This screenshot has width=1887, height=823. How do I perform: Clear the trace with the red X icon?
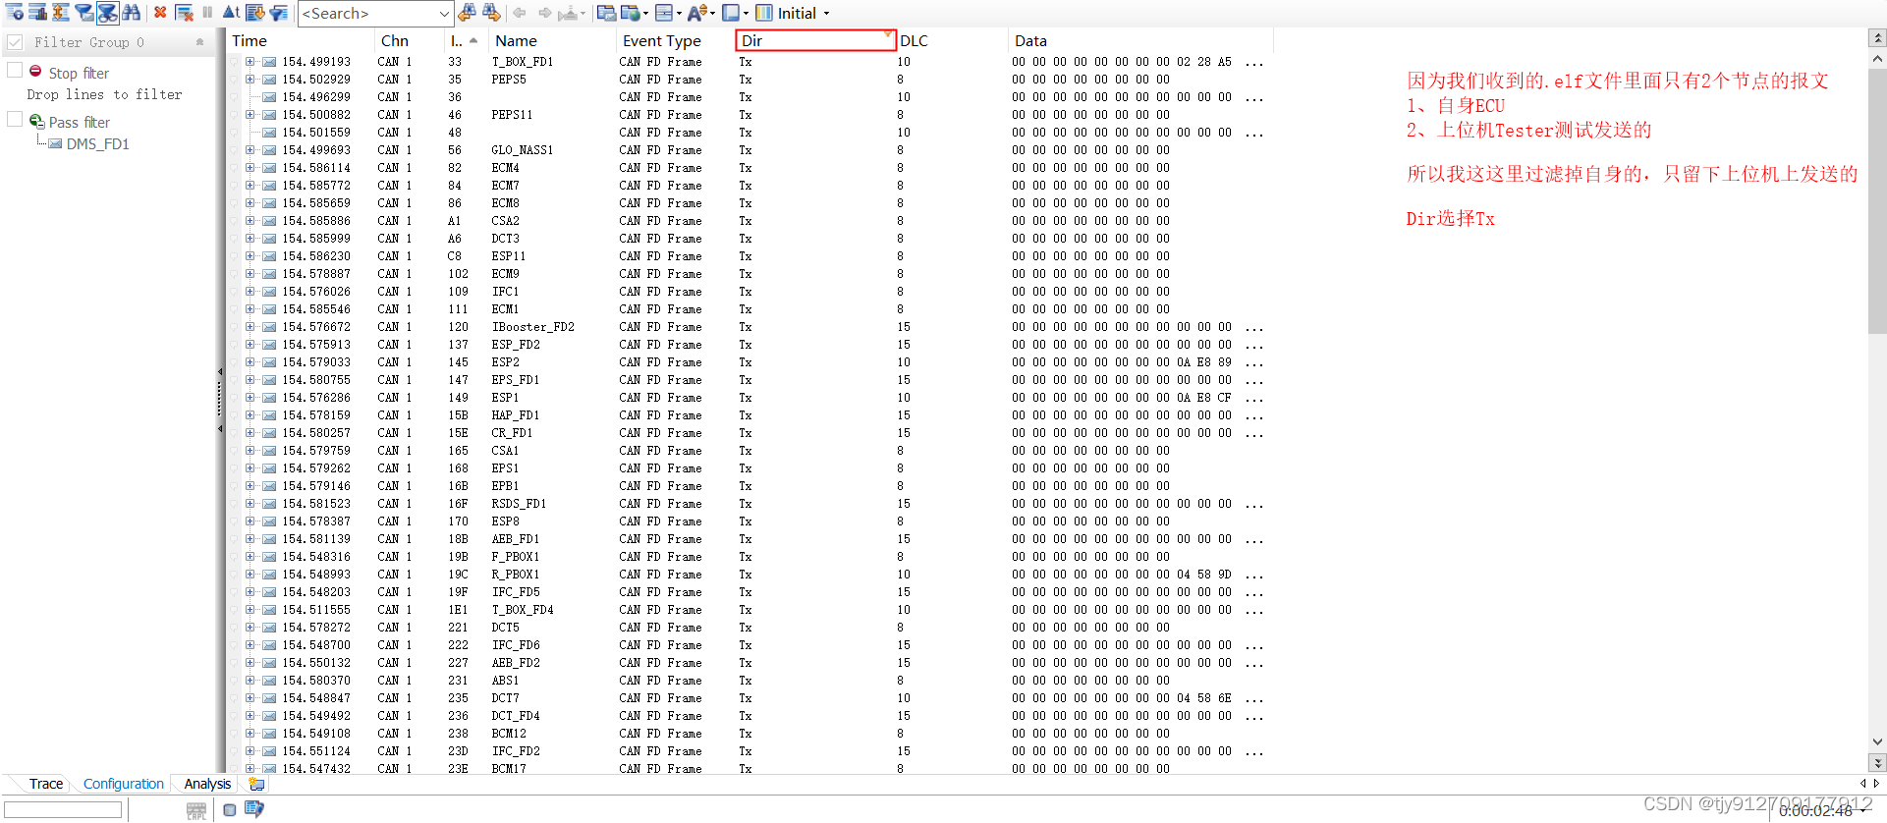tap(160, 13)
